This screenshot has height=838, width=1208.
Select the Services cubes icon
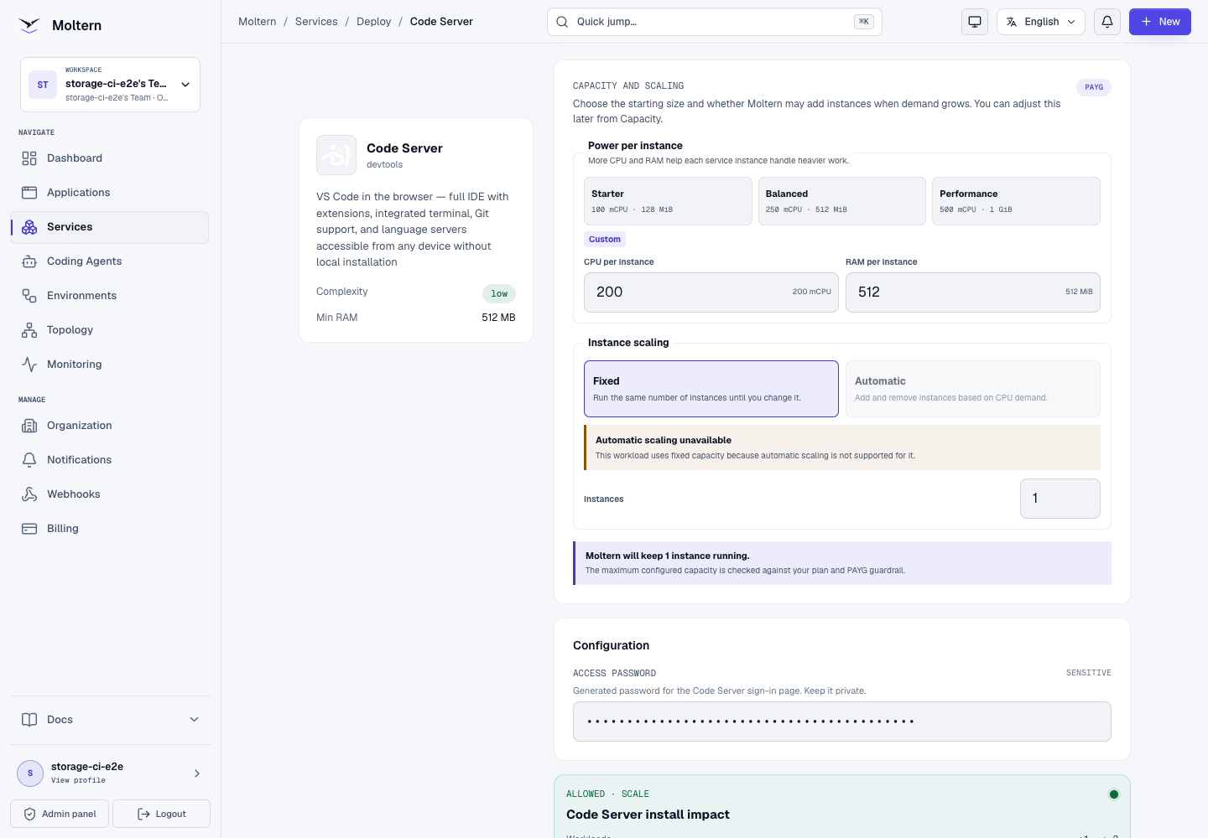tap(29, 227)
